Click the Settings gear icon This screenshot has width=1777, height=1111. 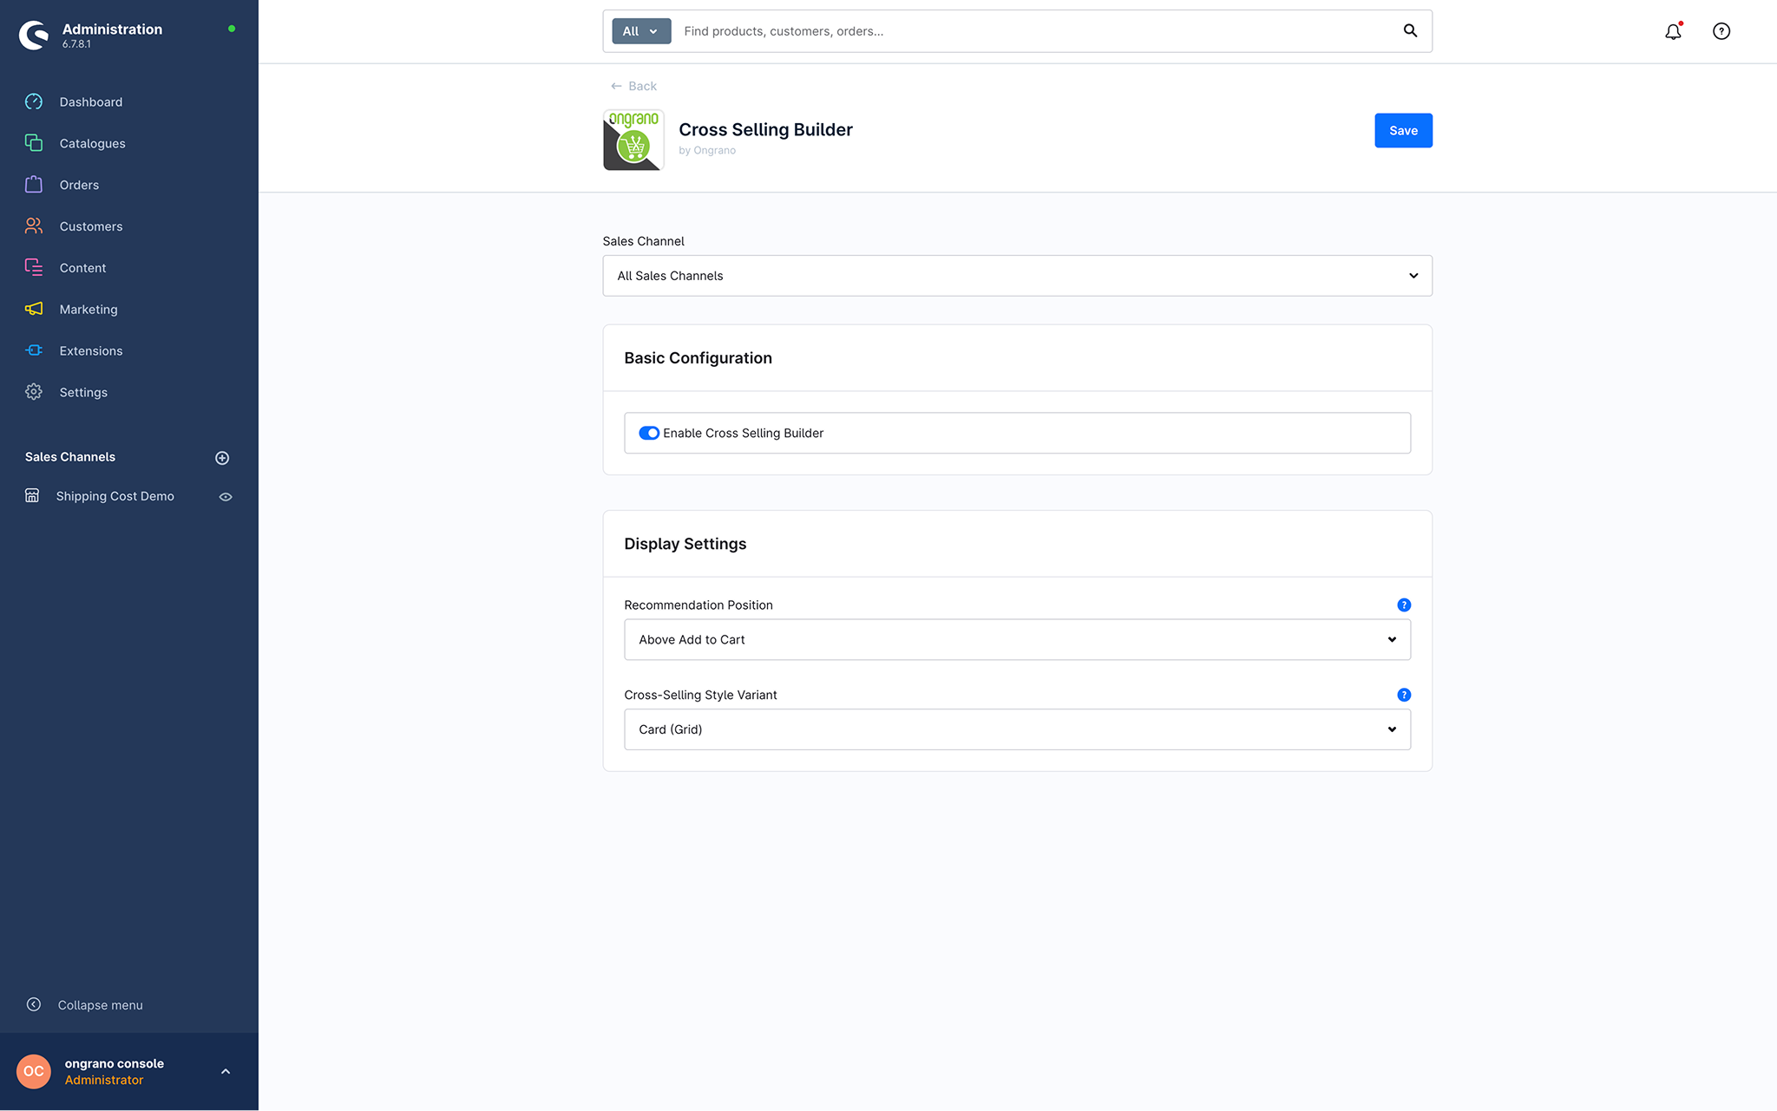coord(34,392)
